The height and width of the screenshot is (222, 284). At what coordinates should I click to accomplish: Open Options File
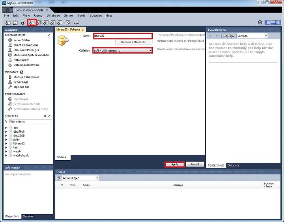pos(21,87)
